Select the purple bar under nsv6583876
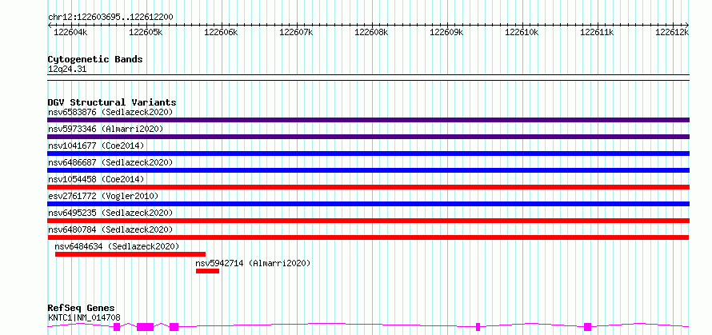Screen dimensions: 712x335 point(368,120)
